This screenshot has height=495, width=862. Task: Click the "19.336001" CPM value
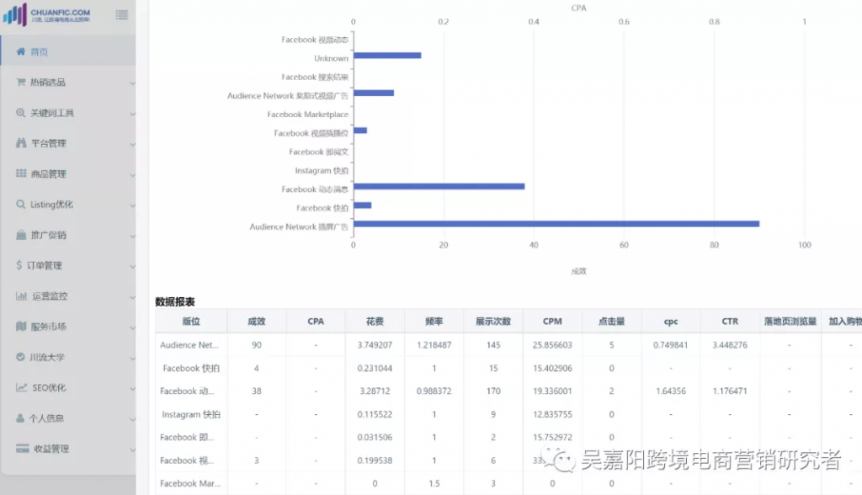tap(552, 391)
